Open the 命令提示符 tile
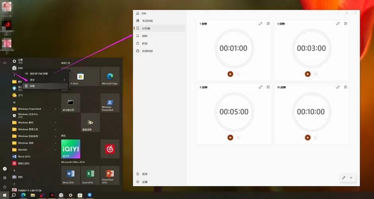Screen dimensions: 374x199 click(70, 103)
